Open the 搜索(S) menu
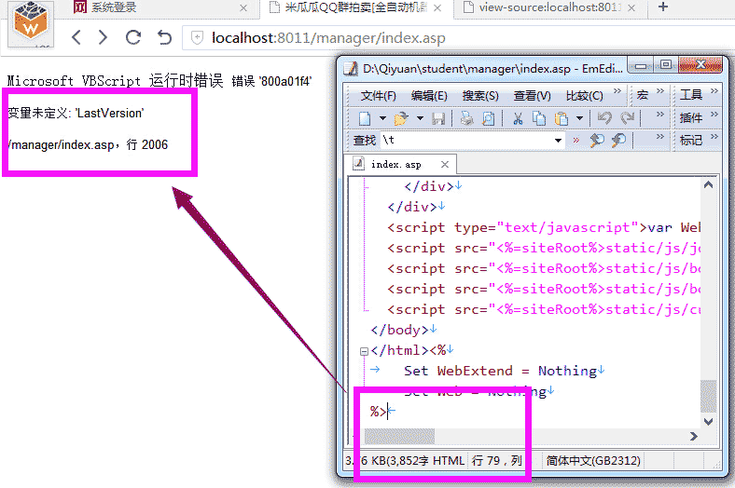 pos(480,95)
